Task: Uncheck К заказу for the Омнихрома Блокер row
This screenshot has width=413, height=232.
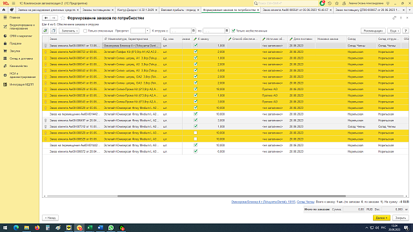Action: click(196, 46)
